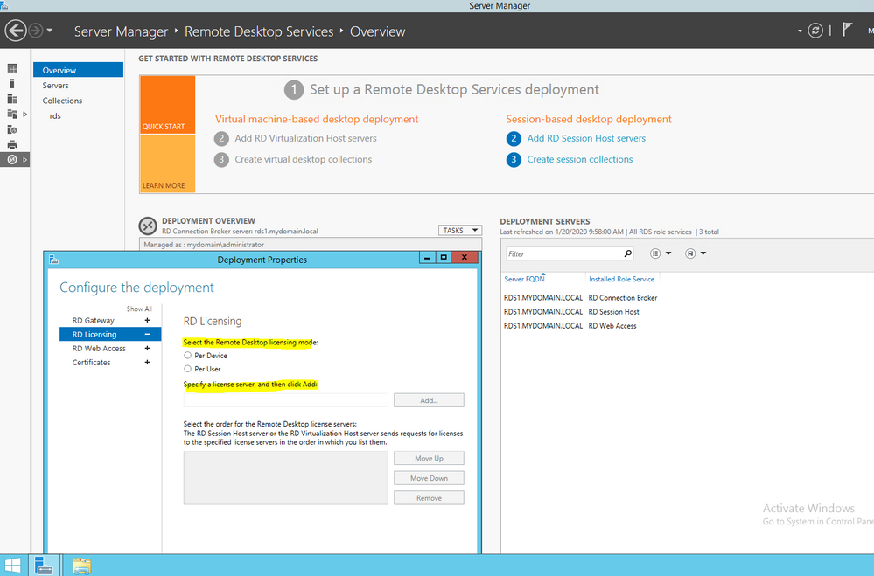Expand the Remote Desktop Services sidebar arrow
This screenshot has height=576, width=874.
click(25, 160)
